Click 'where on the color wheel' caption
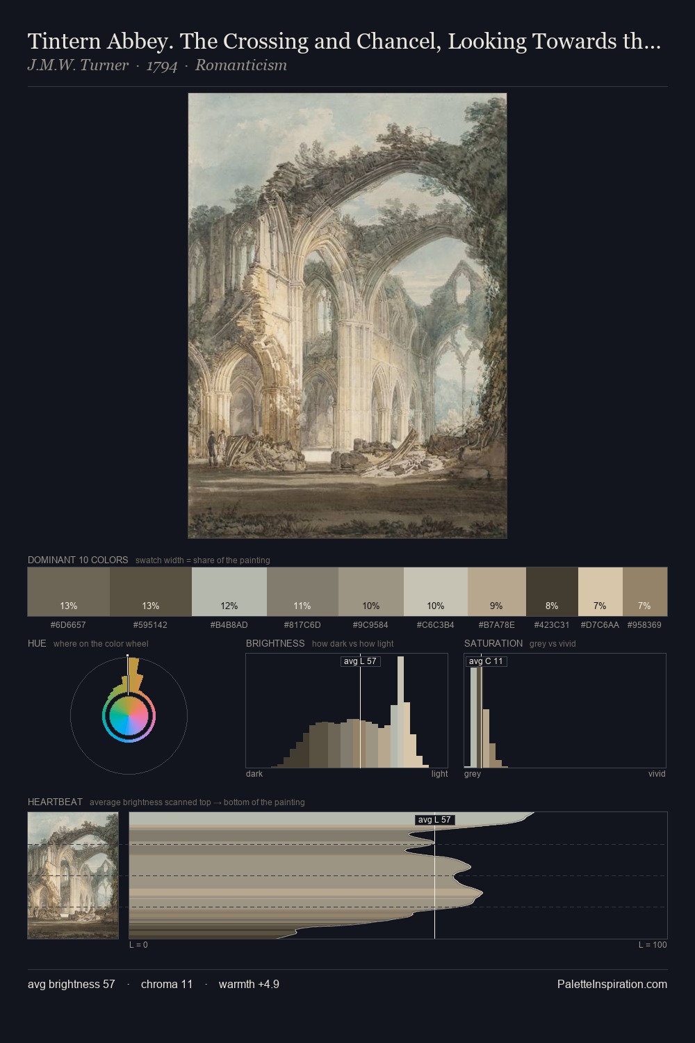This screenshot has width=695, height=1043. (x=101, y=643)
